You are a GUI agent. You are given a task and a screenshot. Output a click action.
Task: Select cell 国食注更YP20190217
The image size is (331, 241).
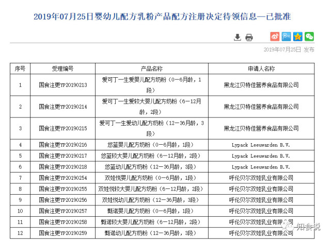62,156
